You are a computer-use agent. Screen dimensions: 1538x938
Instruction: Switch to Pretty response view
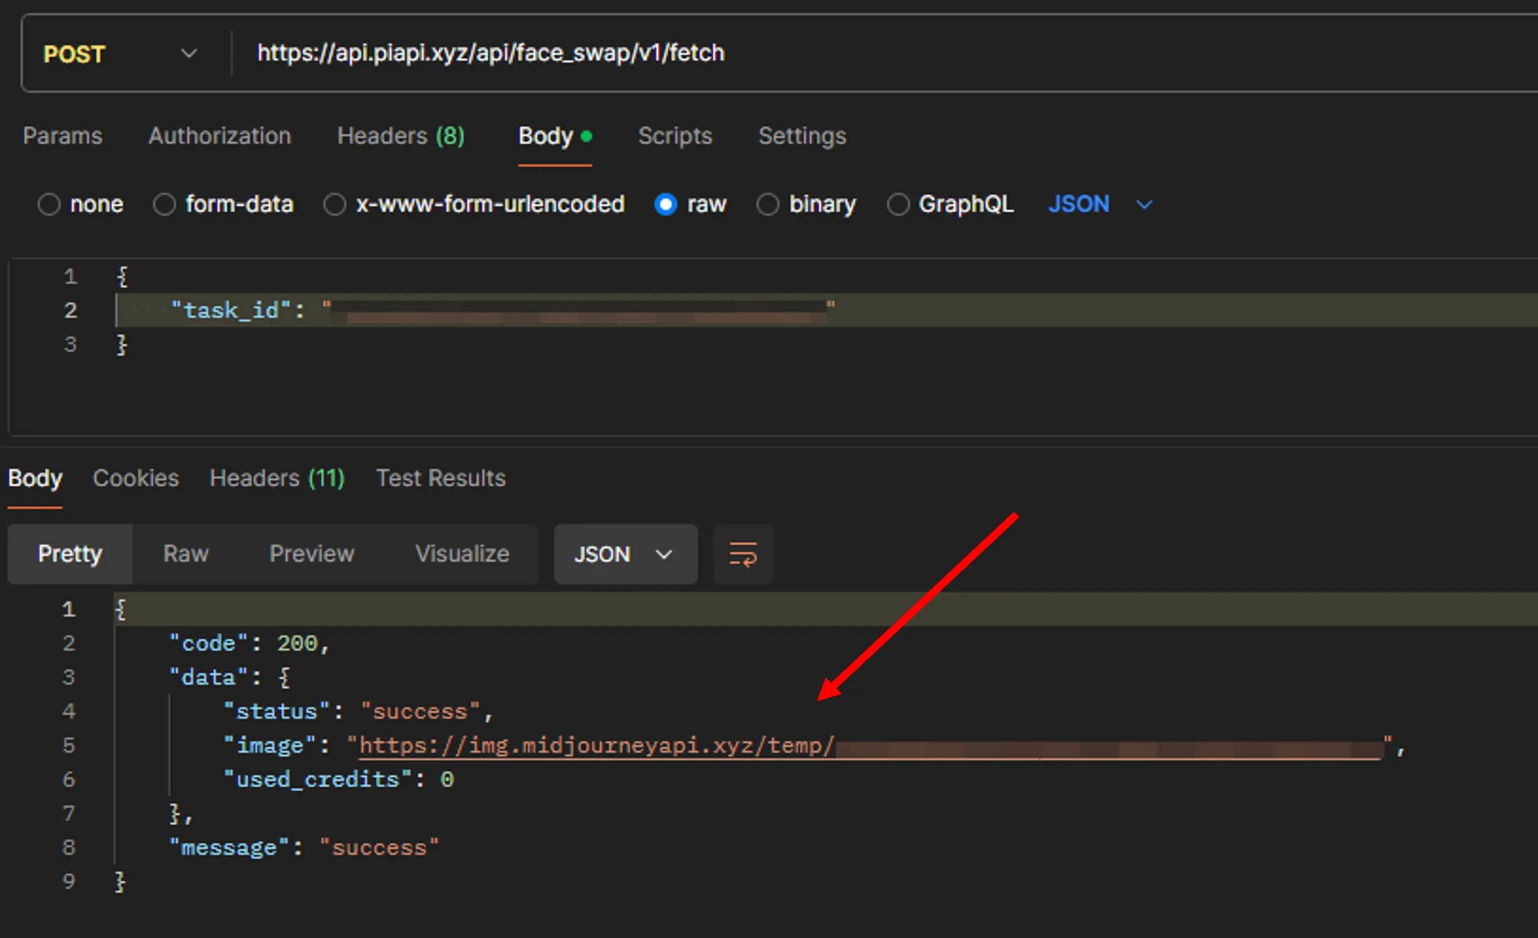[x=70, y=554]
